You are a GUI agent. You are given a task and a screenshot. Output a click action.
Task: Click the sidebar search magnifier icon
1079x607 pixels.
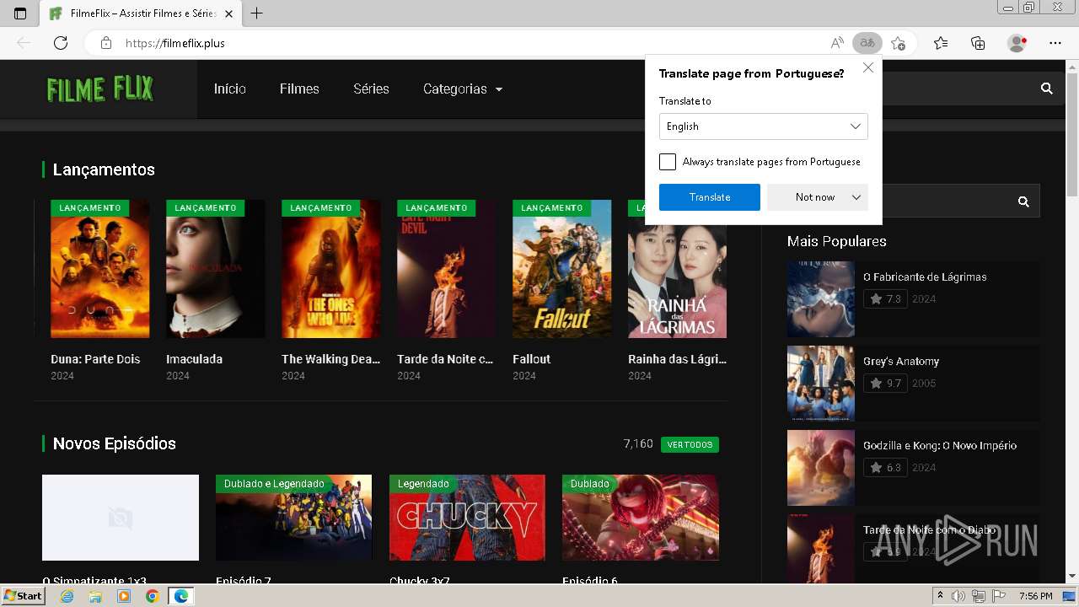click(x=1023, y=201)
